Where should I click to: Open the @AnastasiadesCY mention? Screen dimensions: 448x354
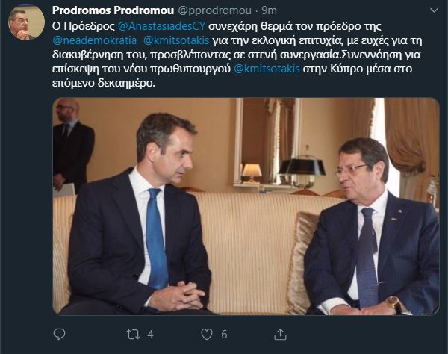(161, 26)
